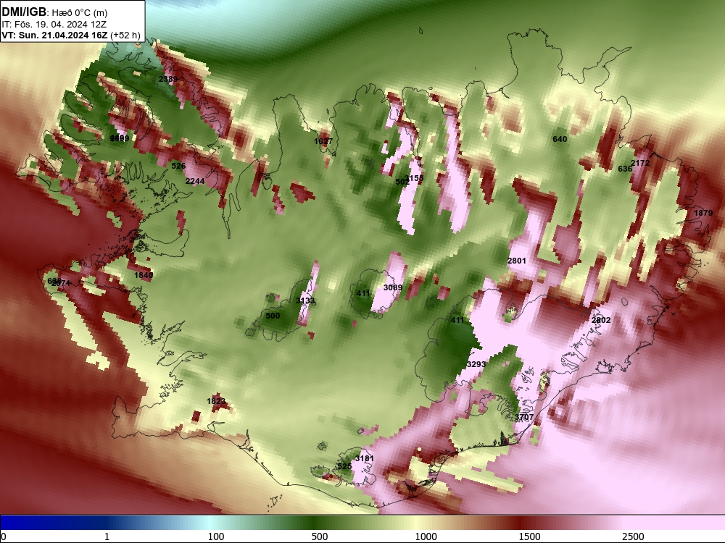The image size is (725, 543).
Task: Click the 3089 value label on the map
Action: tap(393, 287)
